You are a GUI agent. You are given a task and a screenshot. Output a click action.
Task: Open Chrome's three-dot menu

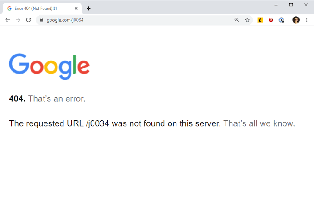point(306,20)
